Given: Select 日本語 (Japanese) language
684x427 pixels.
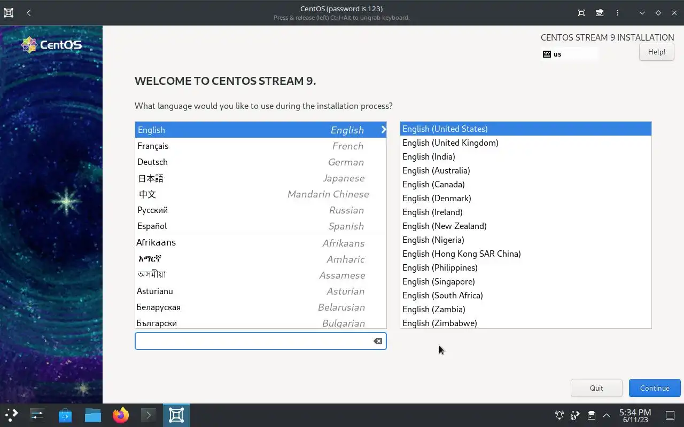Looking at the screenshot, I should pyautogui.click(x=261, y=178).
